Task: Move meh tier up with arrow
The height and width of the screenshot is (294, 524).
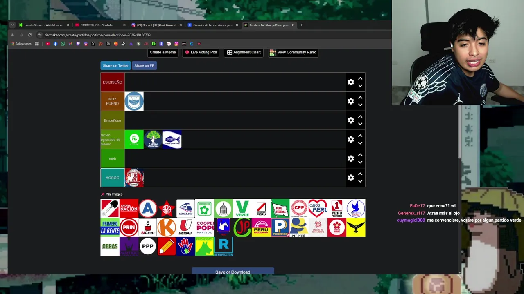Action: point(360,155)
